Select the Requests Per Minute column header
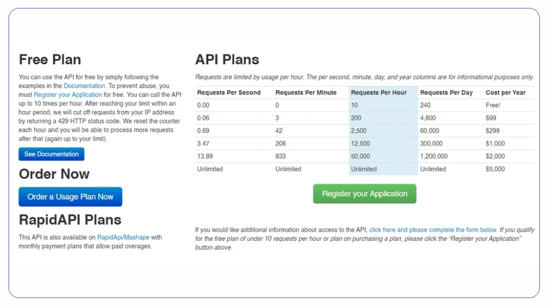The height and width of the screenshot is (306, 551). tap(306, 93)
